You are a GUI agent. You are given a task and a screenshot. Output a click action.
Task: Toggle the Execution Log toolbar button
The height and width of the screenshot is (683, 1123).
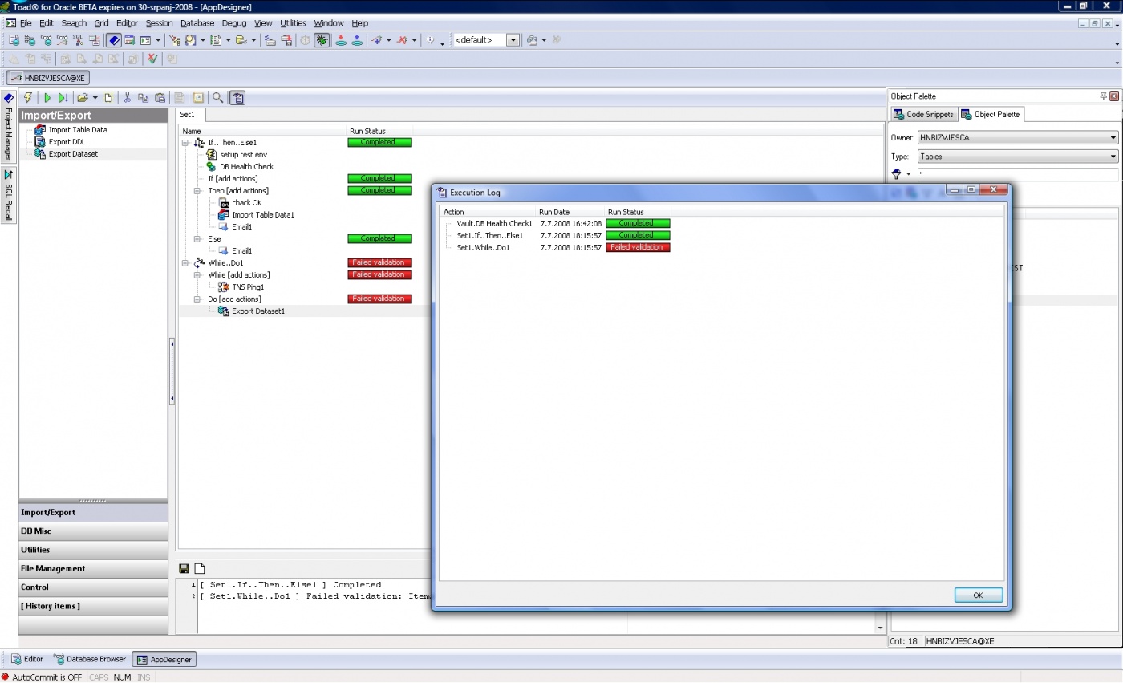(238, 98)
